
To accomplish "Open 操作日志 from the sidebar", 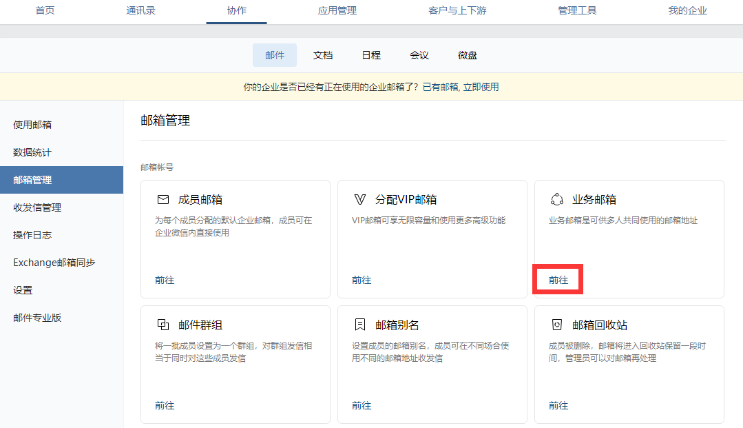I will click(x=32, y=235).
